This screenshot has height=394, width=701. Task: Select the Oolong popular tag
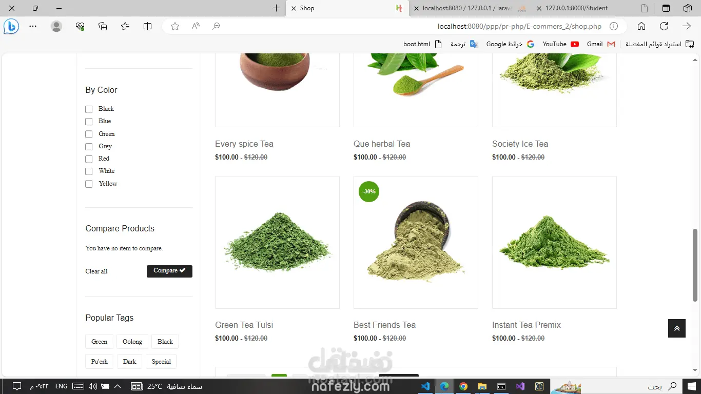coord(132,342)
